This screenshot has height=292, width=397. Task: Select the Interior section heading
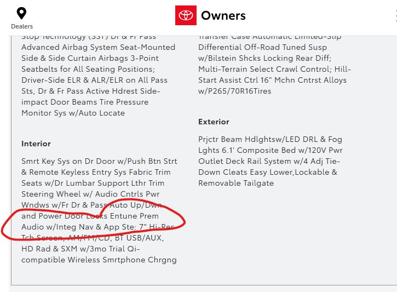point(36,144)
